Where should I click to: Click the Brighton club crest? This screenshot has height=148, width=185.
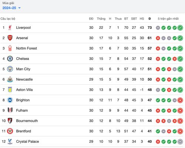click(x=10, y=100)
